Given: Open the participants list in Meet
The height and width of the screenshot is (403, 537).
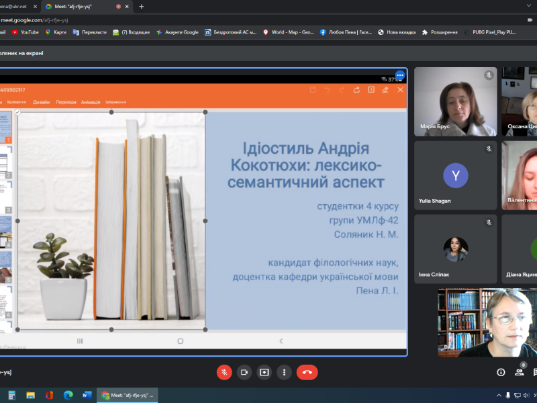Looking at the screenshot, I should tap(520, 372).
